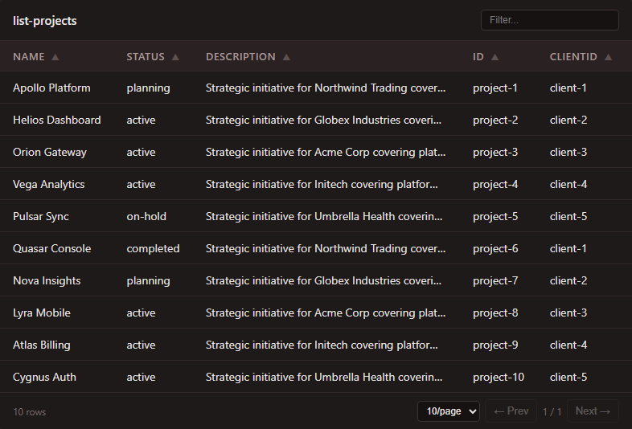The image size is (632, 429).
Task: Click the list-projects title
Action: (45, 21)
